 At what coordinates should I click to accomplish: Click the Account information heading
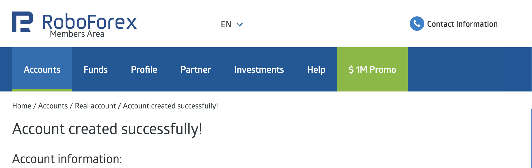pyautogui.click(x=67, y=159)
